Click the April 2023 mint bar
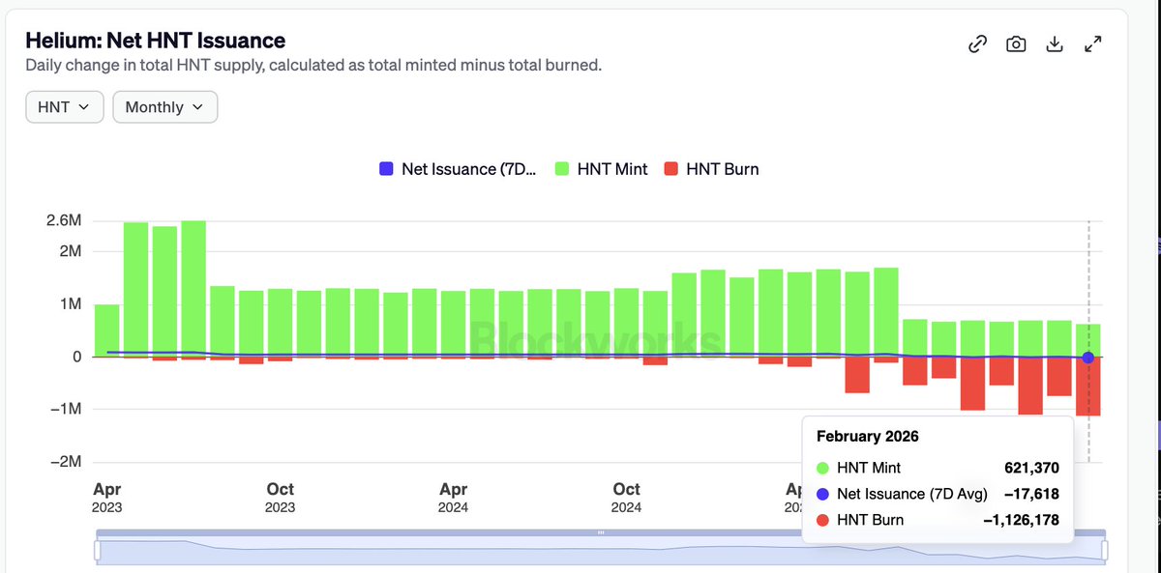This screenshot has width=1161, height=573. point(107,330)
